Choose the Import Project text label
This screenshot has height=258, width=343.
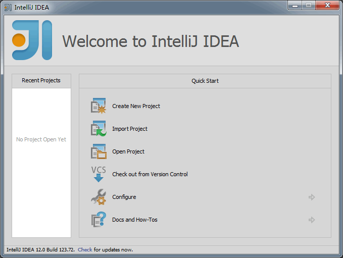130,129
